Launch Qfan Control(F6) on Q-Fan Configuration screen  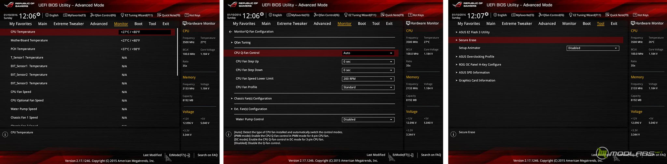[x=326, y=15]
